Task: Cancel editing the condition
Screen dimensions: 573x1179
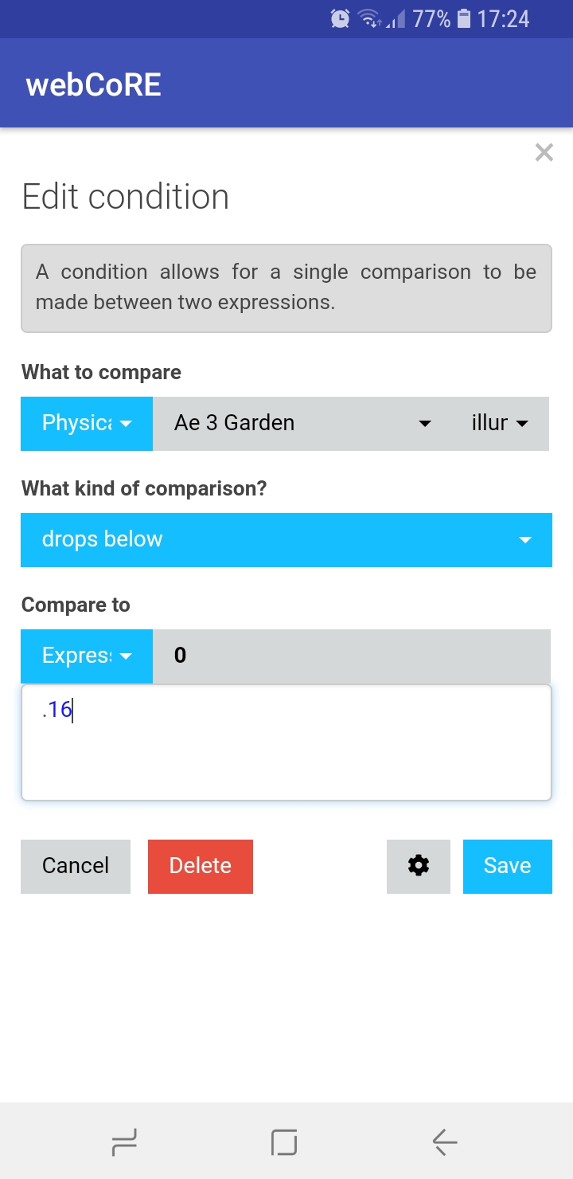Action: [x=76, y=866]
